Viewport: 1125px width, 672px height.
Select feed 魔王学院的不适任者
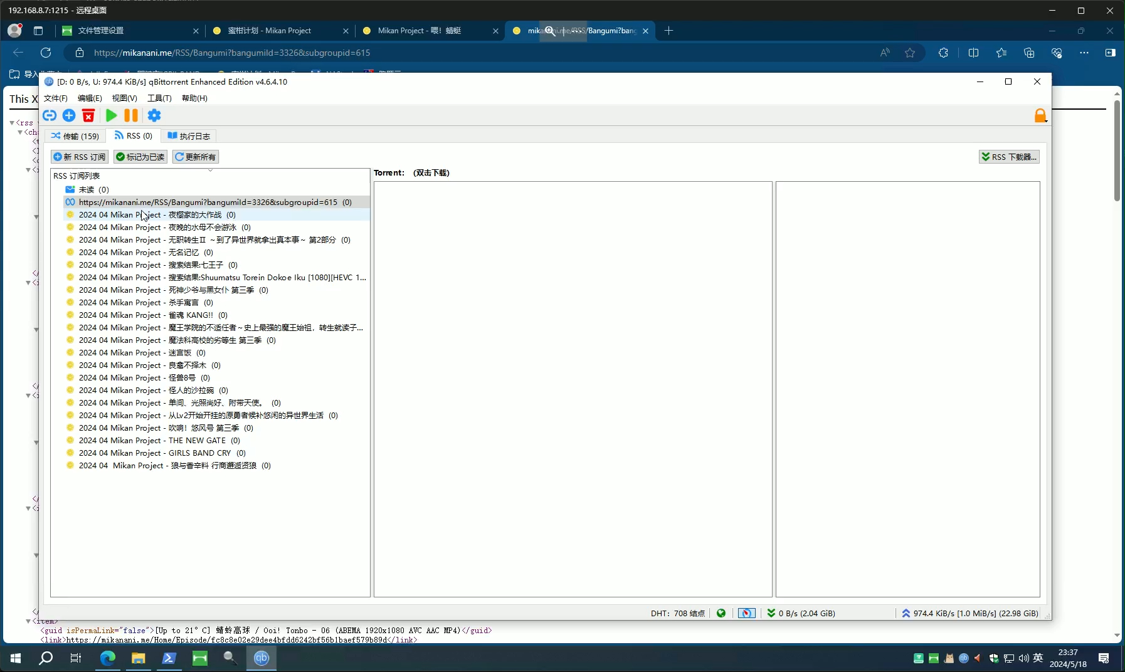point(216,327)
